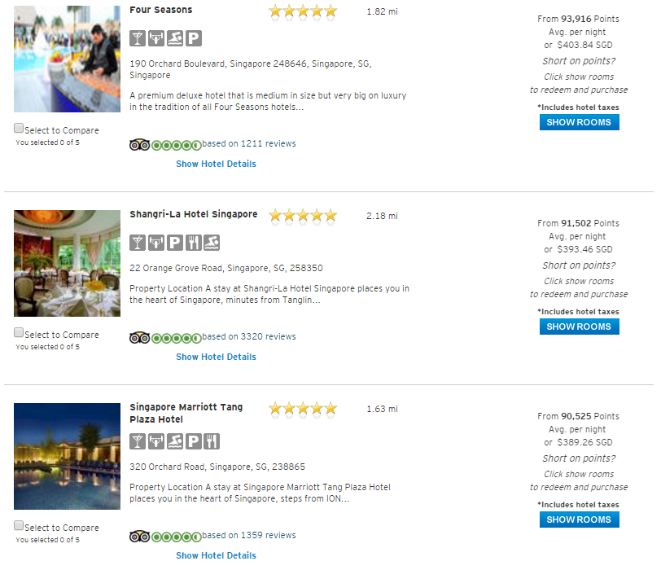Click the Four Seasons cocktail bar amenity icon

click(138, 38)
